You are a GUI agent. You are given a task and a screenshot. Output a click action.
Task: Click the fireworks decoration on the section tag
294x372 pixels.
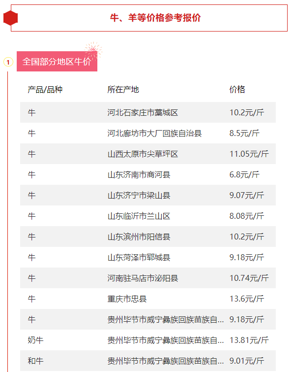pos(93,50)
